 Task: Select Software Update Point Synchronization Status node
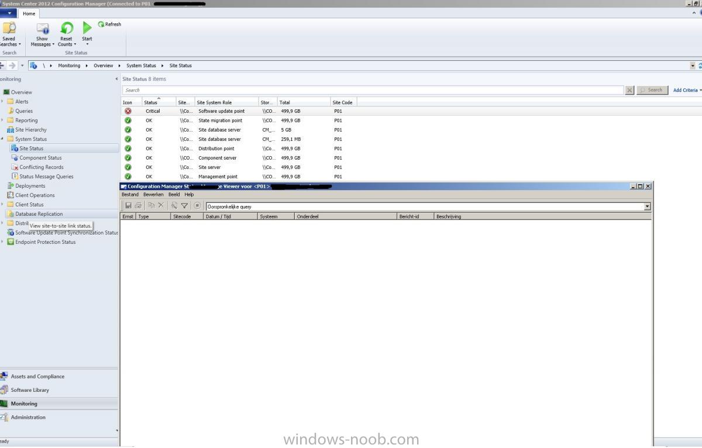pyautogui.click(x=66, y=233)
